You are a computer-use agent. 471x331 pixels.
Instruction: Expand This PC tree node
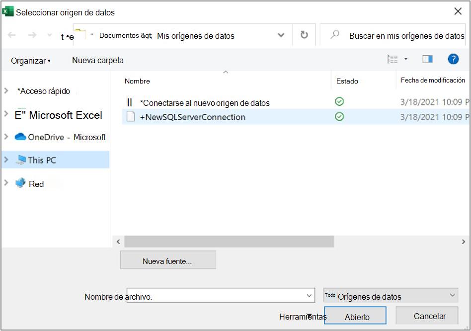tap(6, 160)
